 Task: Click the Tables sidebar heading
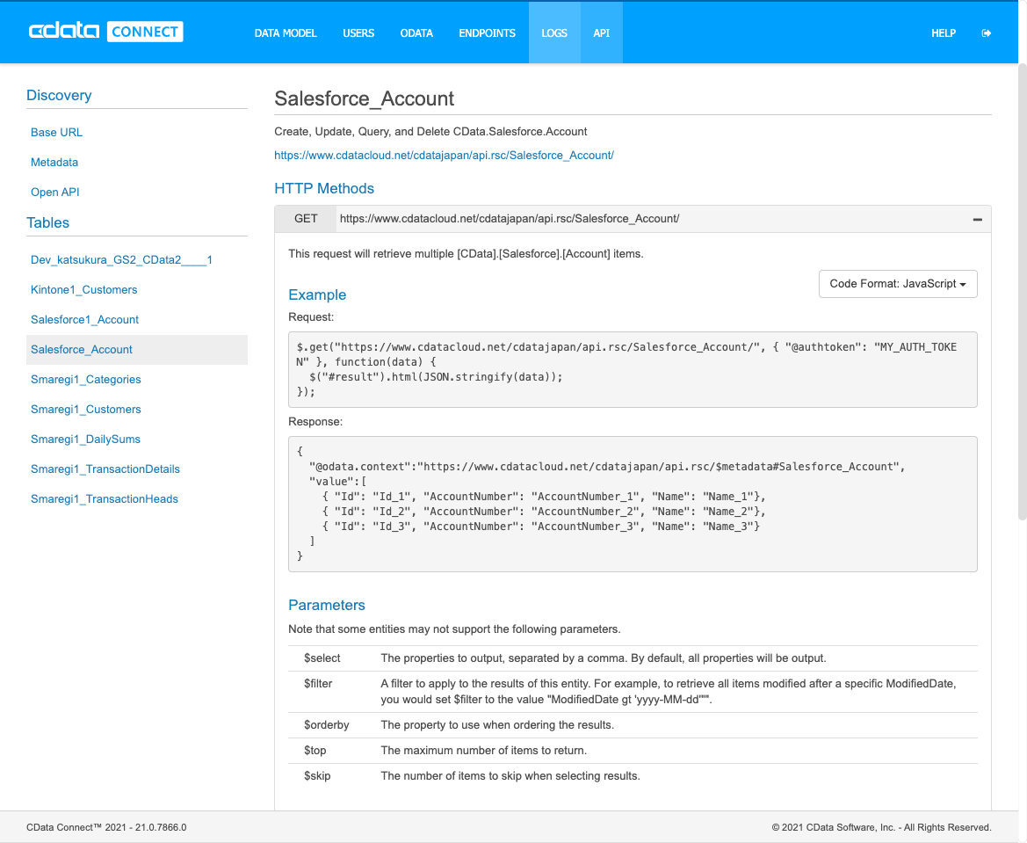click(x=47, y=223)
